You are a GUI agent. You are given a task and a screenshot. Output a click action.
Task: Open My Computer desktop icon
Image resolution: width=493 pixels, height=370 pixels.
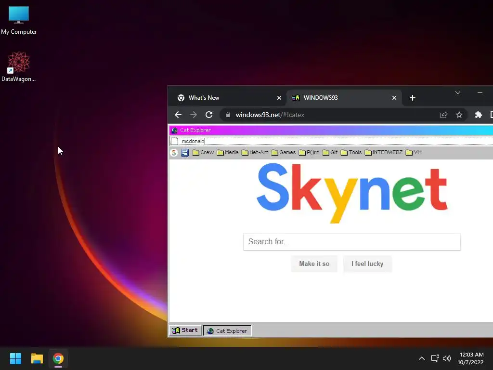19,20
